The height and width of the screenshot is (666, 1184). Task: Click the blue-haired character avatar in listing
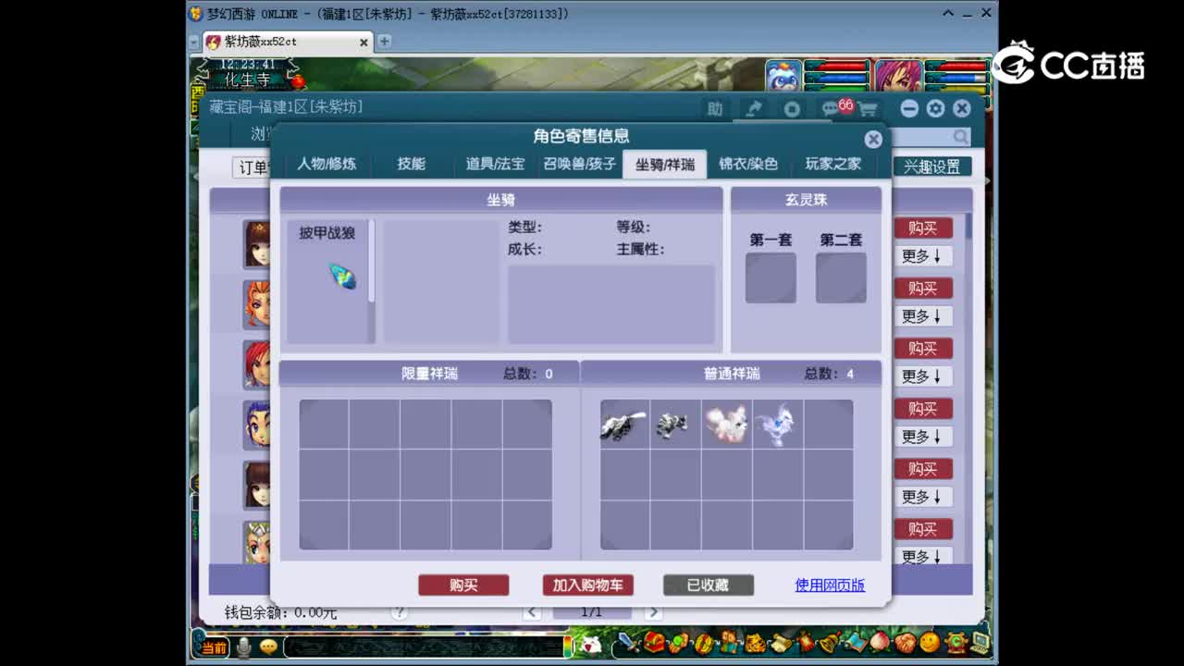tap(257, 425)
